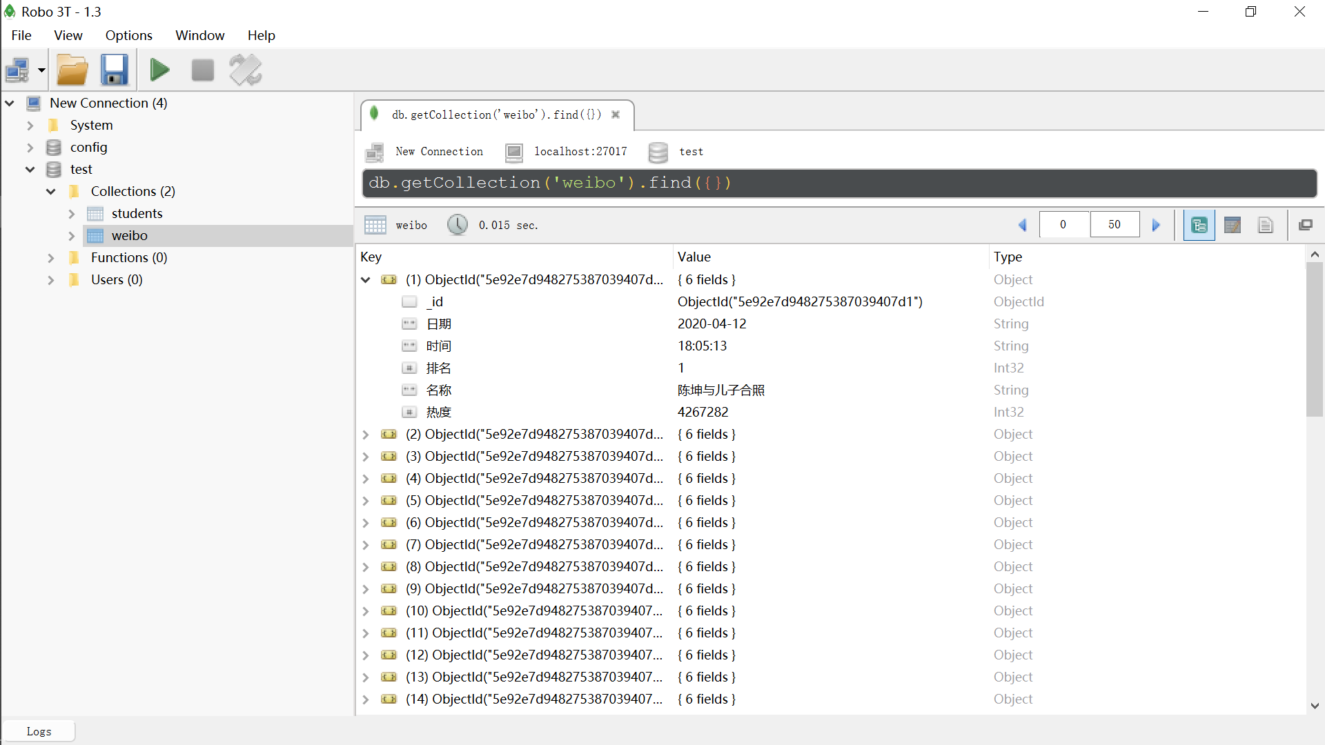
Task: Select the 日期 field row
Action: (831, 324)
